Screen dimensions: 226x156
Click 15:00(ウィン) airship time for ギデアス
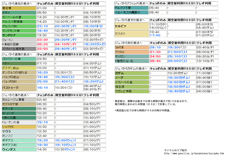tap(65, 140)
